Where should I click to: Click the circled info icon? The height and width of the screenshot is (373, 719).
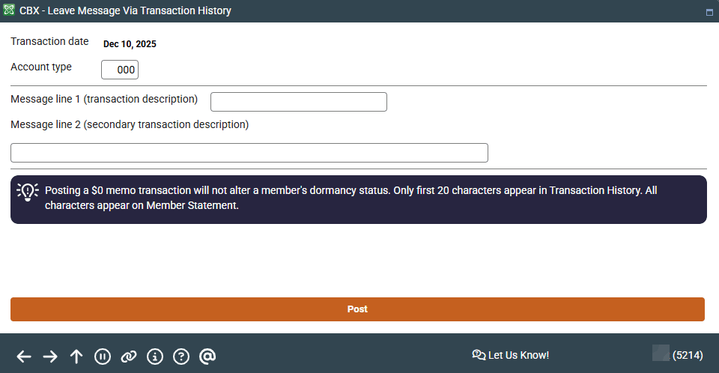pyautogui.click(x=155, y=357)
